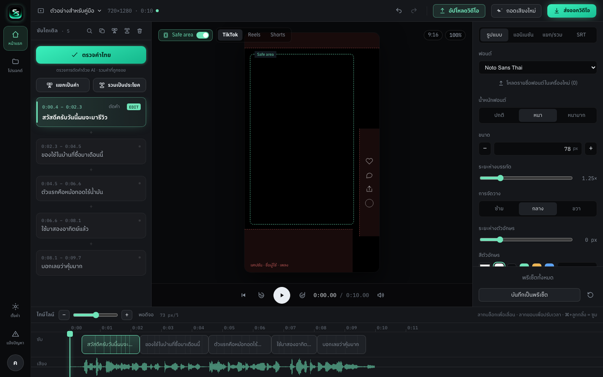
Task: Click แยกเป็นคำ split into words button
Action: click(x=63, y=85)
